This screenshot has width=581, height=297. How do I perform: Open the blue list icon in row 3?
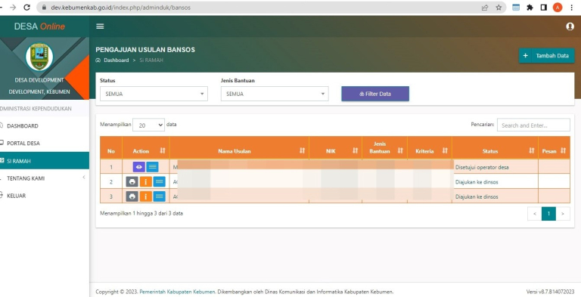[x=160, y=196]
